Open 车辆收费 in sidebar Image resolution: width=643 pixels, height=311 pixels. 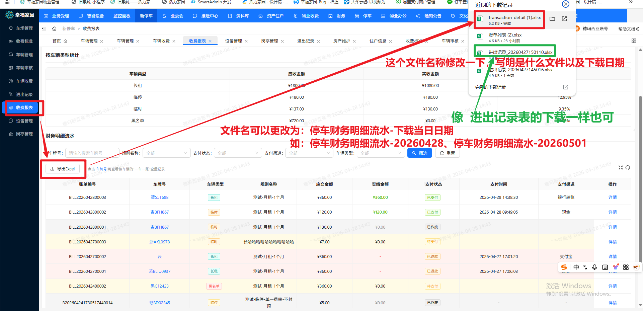tap(21, 81)
